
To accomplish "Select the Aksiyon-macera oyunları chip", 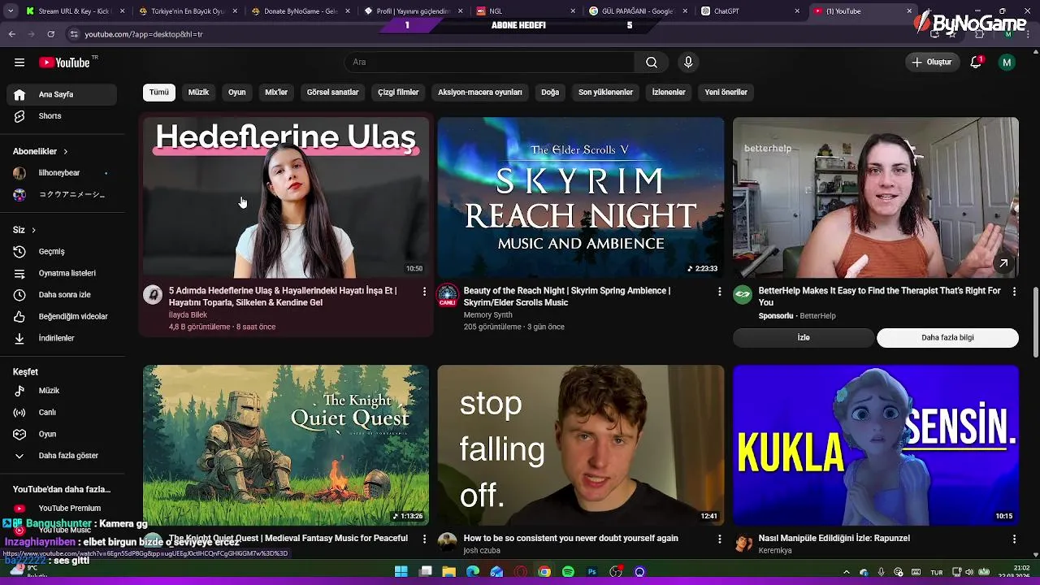I will click(480, 93).
